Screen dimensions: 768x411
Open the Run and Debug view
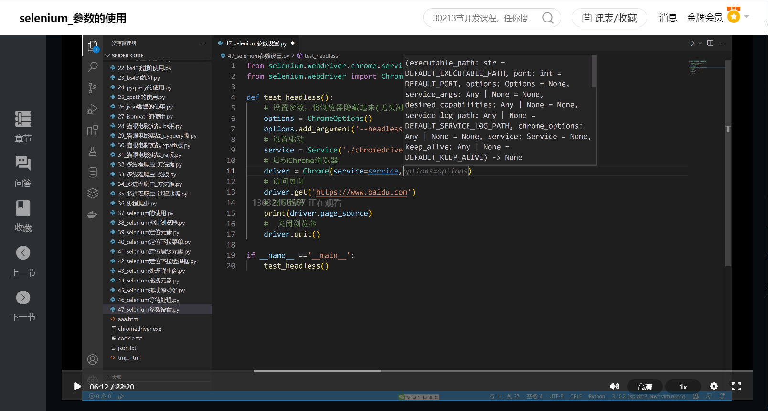[93, 109]
